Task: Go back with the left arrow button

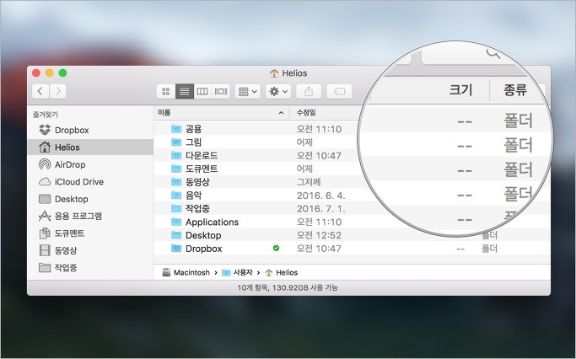Action: 40,91
